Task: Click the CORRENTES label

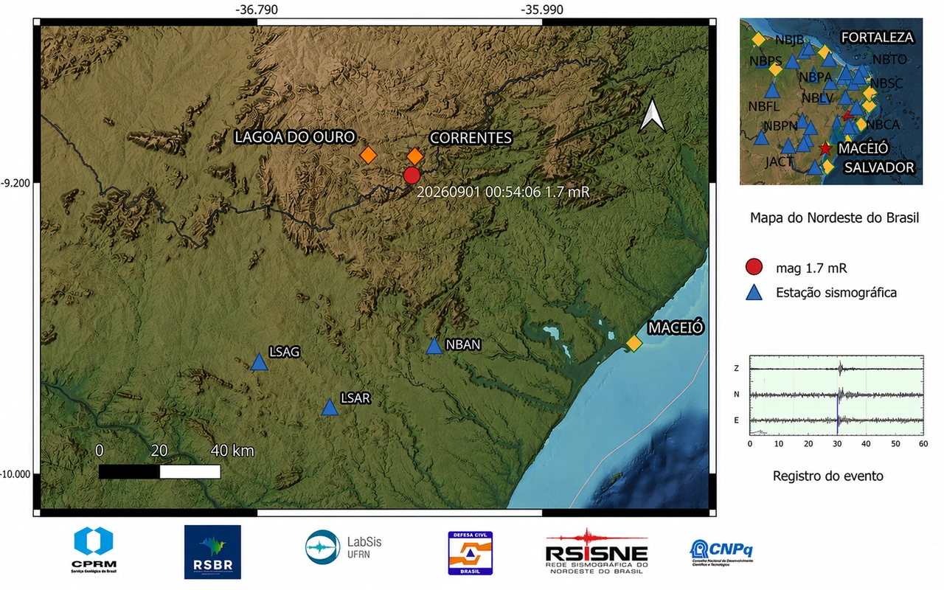Action: coord(471,138)
